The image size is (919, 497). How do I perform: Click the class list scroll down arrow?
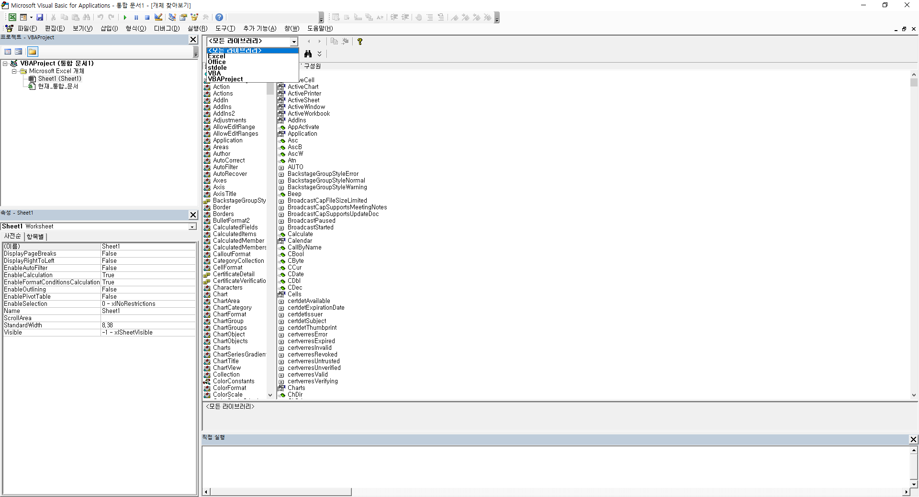(270, 395)
